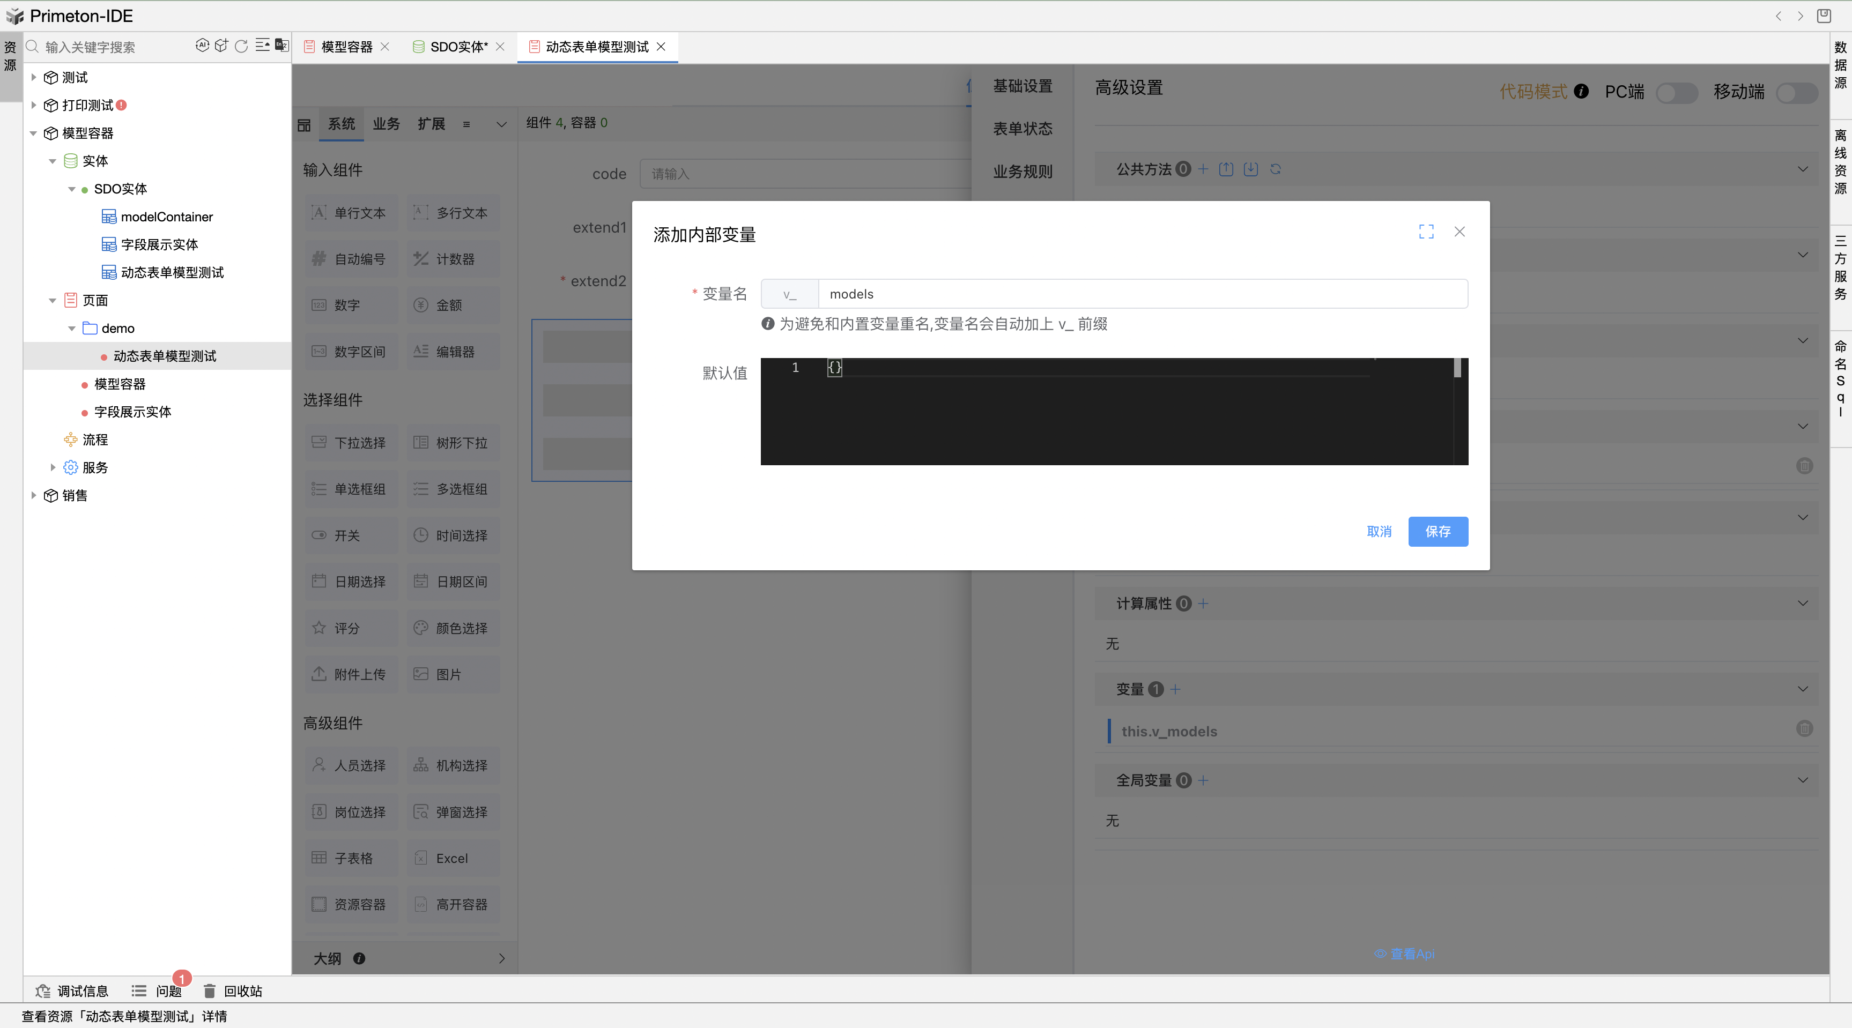The image size is (1852, 1028).
Task: Click the language switch En icon
Action: 282,46
